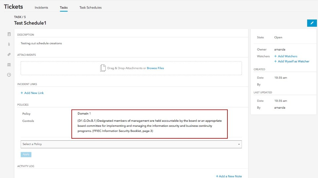The width and height of the screenshot is (318, 178).
Task: Click the clipboard description icon in the sidebar
Action: [x=9, y=34]
